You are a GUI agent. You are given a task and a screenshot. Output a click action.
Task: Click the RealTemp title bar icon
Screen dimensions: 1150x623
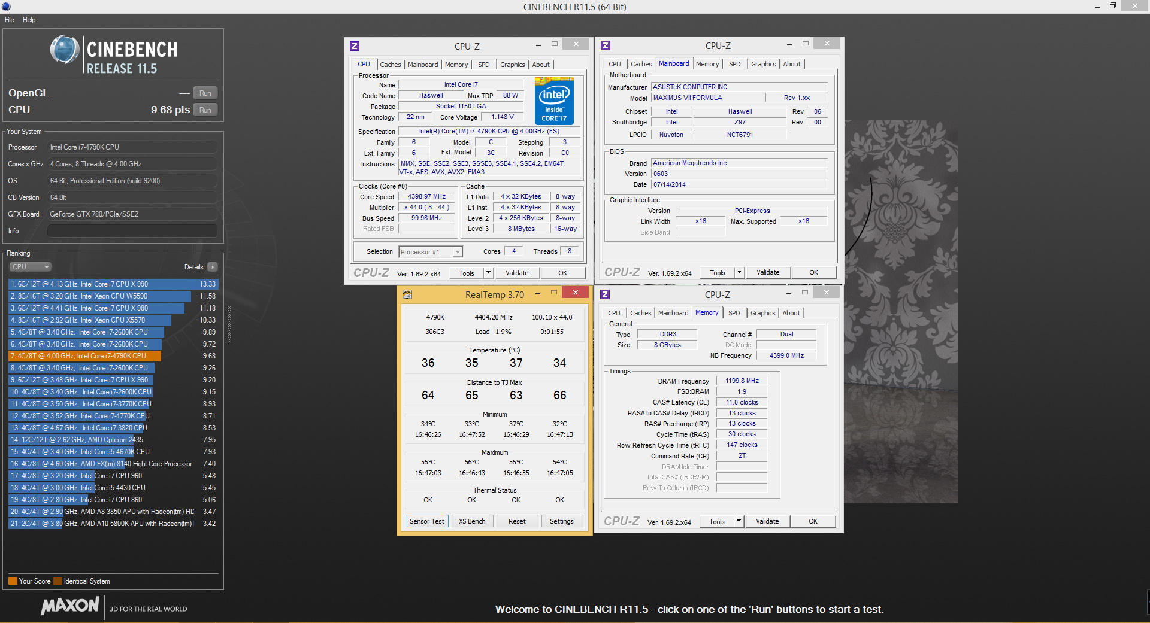pos(407,294)
